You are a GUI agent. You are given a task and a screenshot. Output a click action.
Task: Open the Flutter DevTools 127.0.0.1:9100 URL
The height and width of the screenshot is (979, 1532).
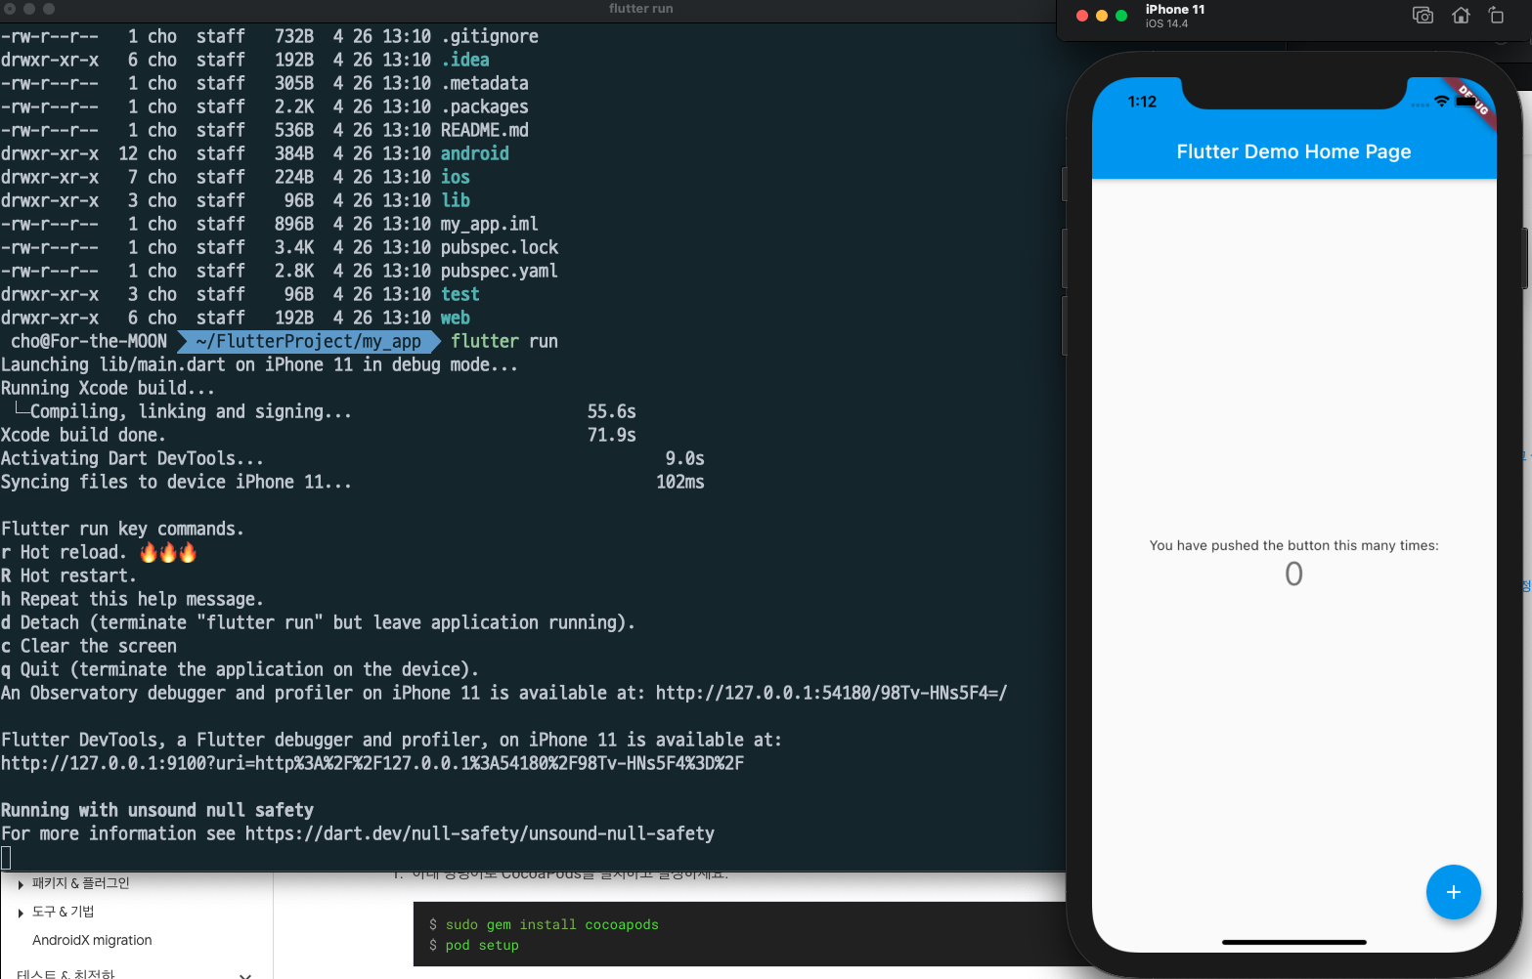[372, 763]
